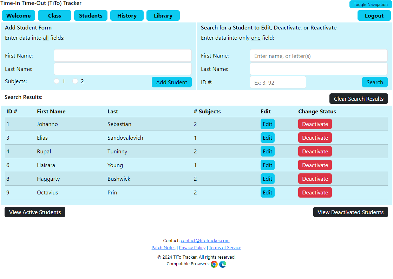393x279 pixels.
Task: Open the Library tab
Action: [163, 15]
